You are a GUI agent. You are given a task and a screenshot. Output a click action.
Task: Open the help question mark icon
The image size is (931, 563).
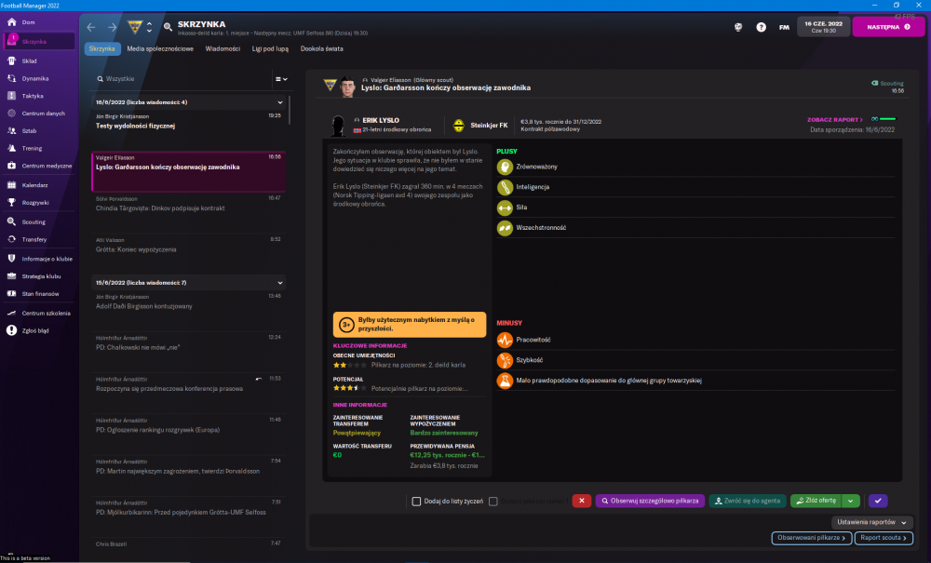(762, 27)
